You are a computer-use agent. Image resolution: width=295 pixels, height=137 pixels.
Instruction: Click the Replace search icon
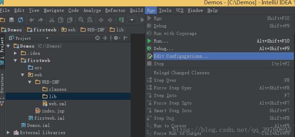pyautogui.click(x=90, y=20)
